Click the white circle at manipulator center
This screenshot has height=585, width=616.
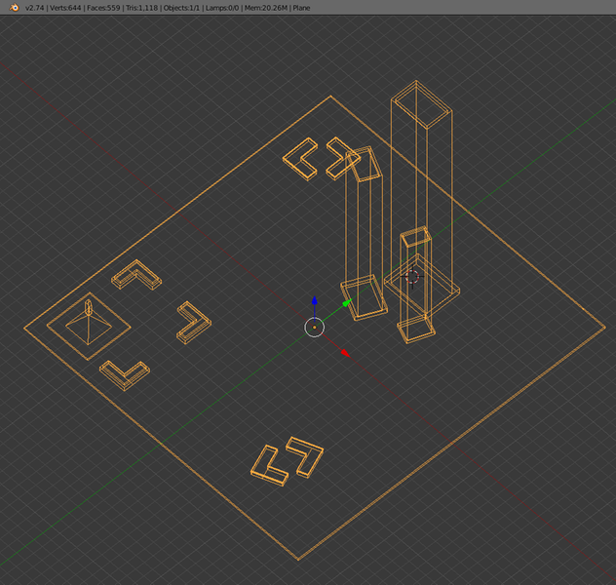coord(314,327)
